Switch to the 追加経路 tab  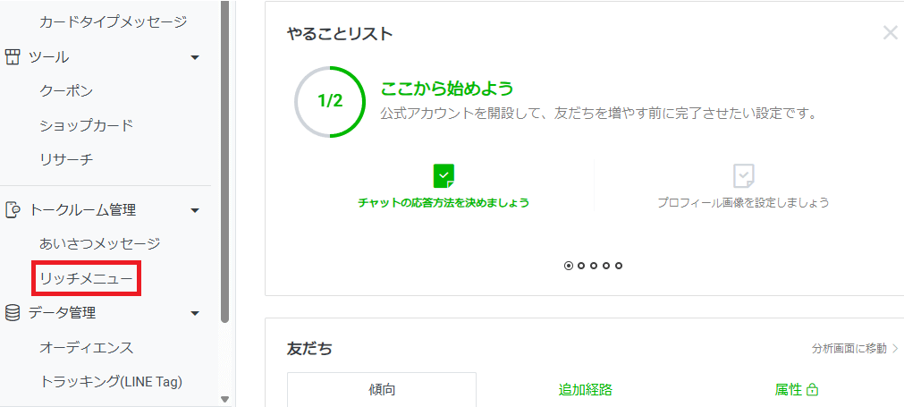tap(586, 390)
